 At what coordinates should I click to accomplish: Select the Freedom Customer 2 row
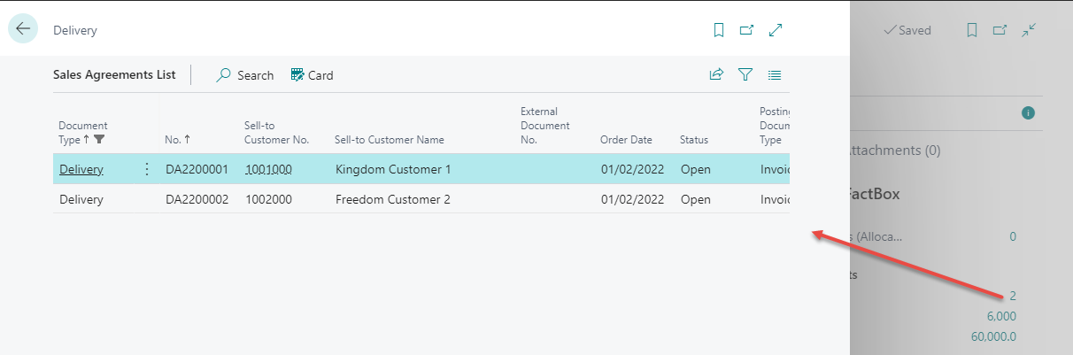click(392, 199)
